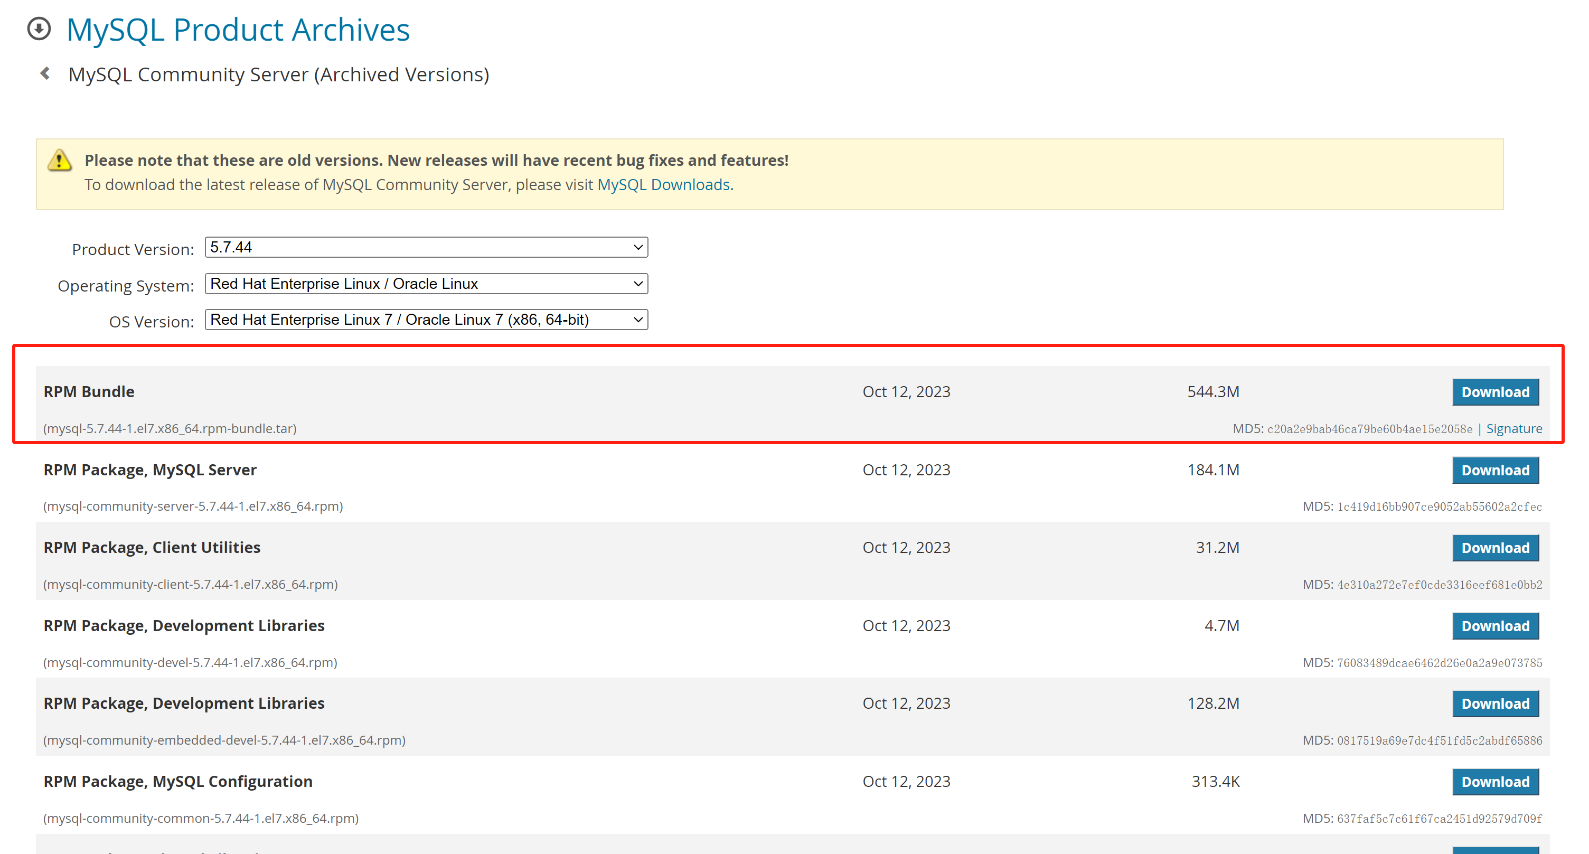Open the MySQL Downloads link in notice

point(664,184)
